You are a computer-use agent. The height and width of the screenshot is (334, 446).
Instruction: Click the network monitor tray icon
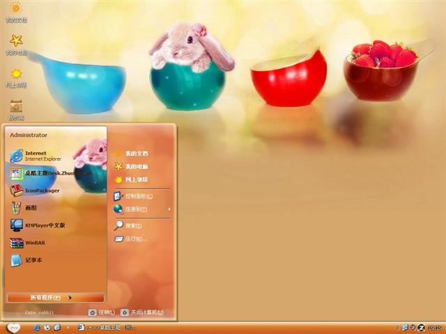[x=405, y=328]
